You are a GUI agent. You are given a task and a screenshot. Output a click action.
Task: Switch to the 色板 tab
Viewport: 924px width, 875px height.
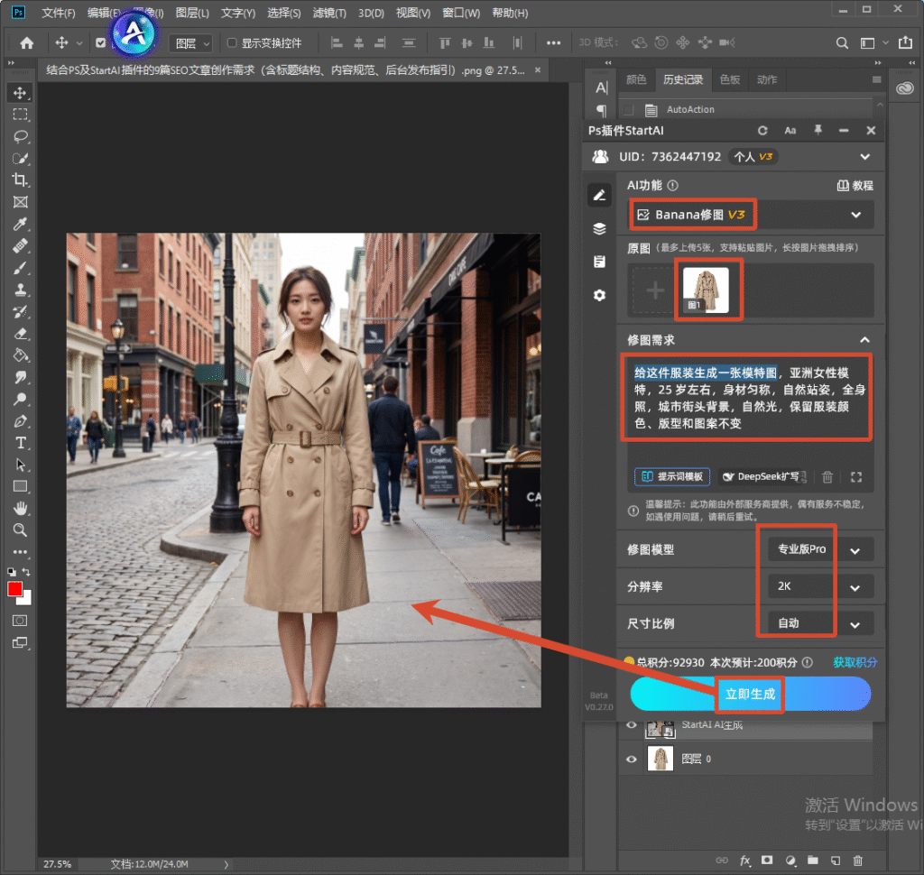729,79
